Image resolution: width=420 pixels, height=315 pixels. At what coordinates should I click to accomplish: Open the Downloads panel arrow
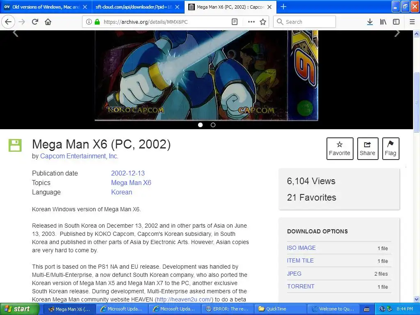coord(370,22)
